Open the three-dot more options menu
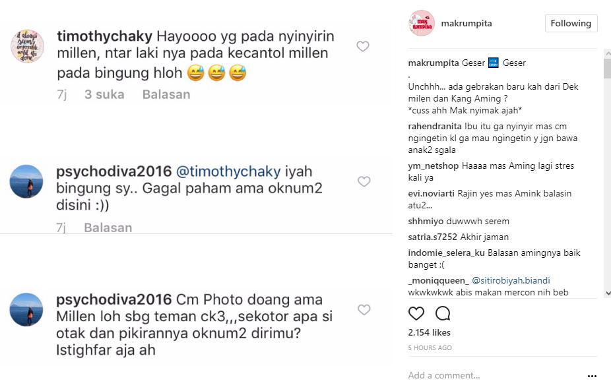The width and height of the screenshot is (611, 391). pyautogui.click(x=592, y=376)
